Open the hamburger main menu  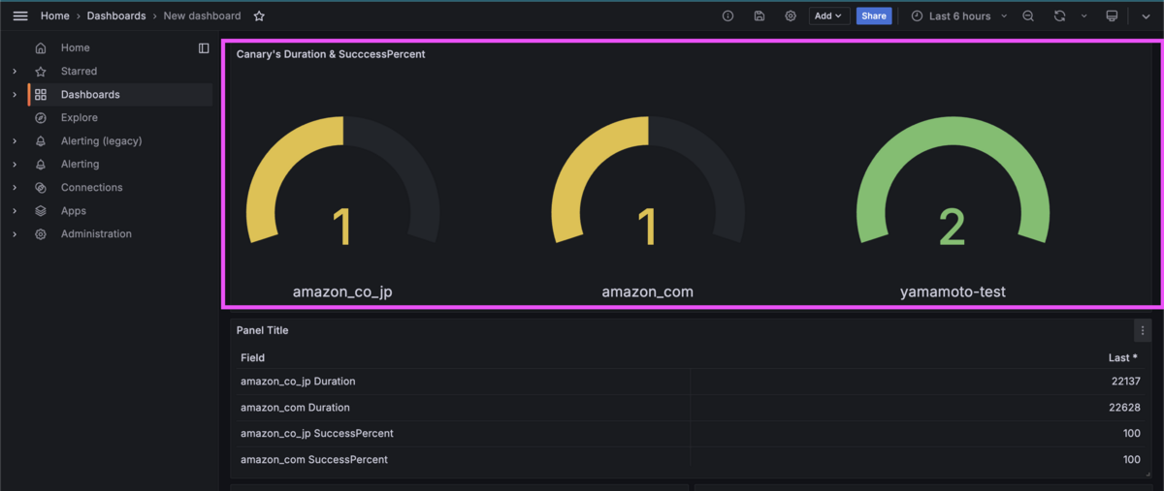click(20, 16)
